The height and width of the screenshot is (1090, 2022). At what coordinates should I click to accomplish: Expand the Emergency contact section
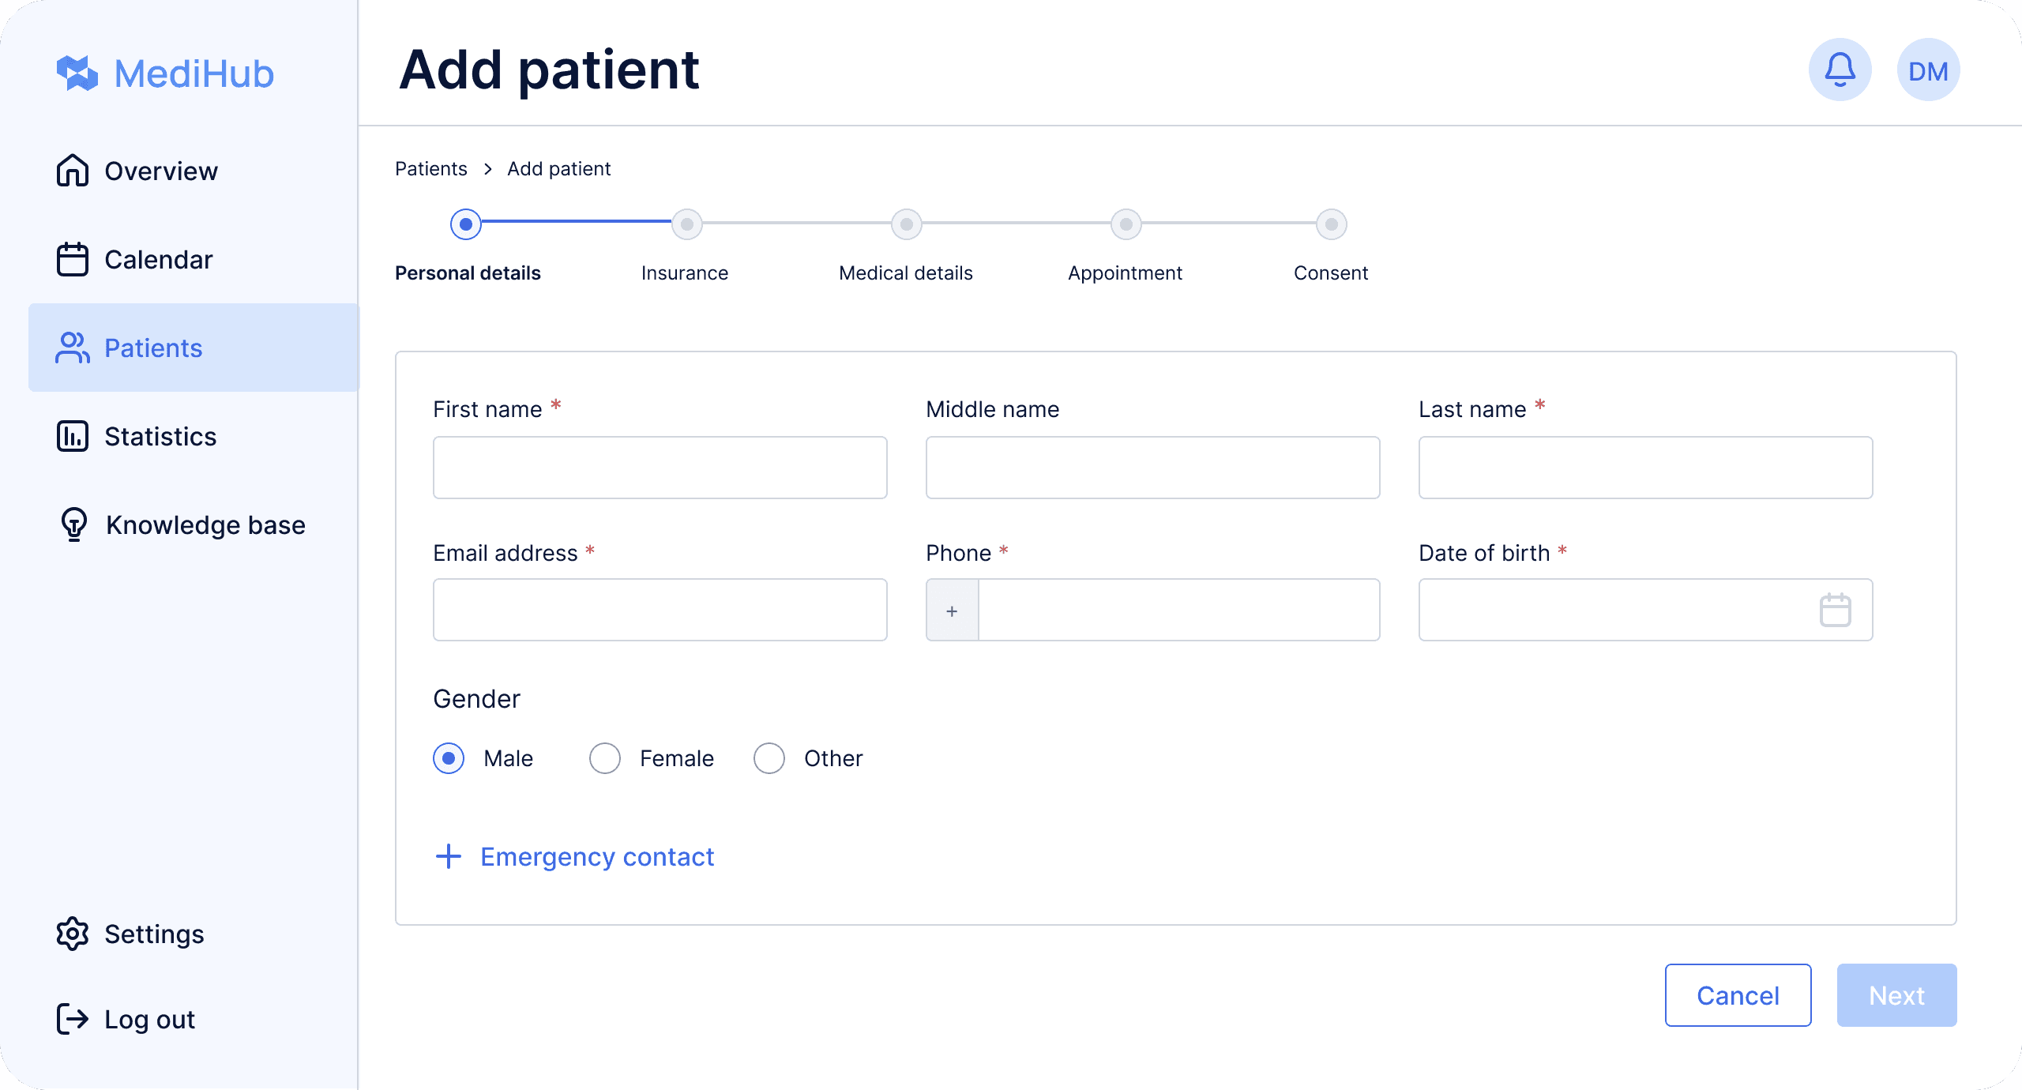574,857
